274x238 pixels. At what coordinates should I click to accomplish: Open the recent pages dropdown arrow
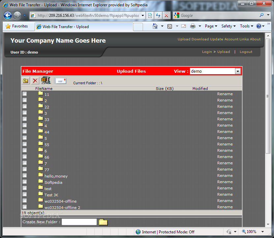25,16
